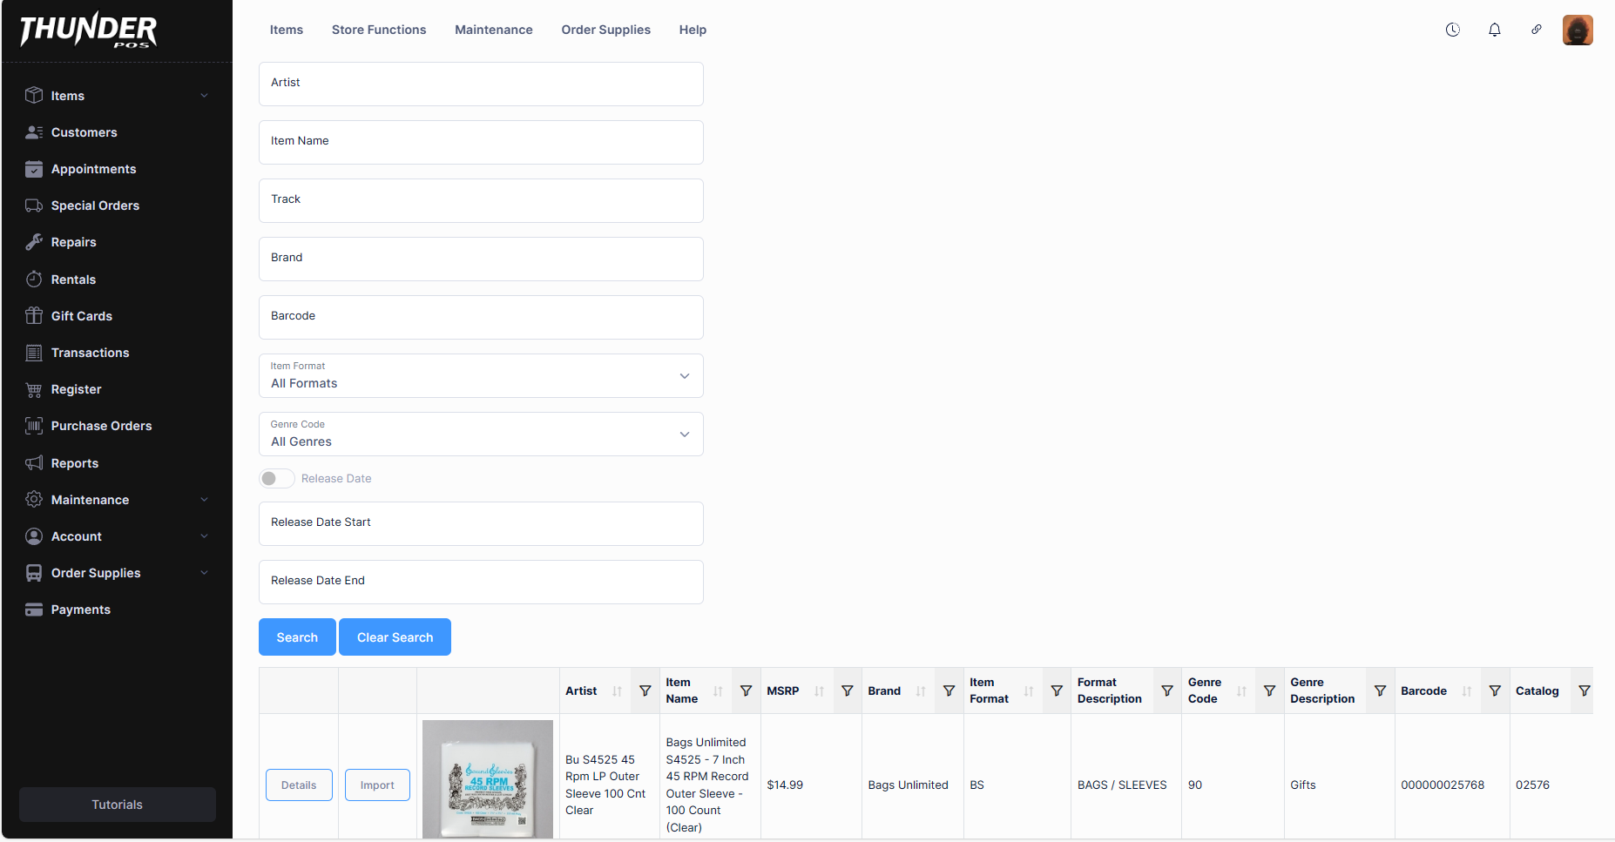
Task: Open the Help menu
Action: pyautogui.click(x=693, y=30)
